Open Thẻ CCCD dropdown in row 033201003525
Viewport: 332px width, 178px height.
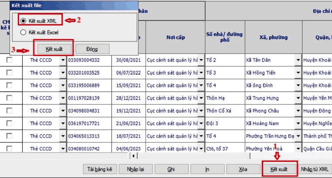[63, 73]
